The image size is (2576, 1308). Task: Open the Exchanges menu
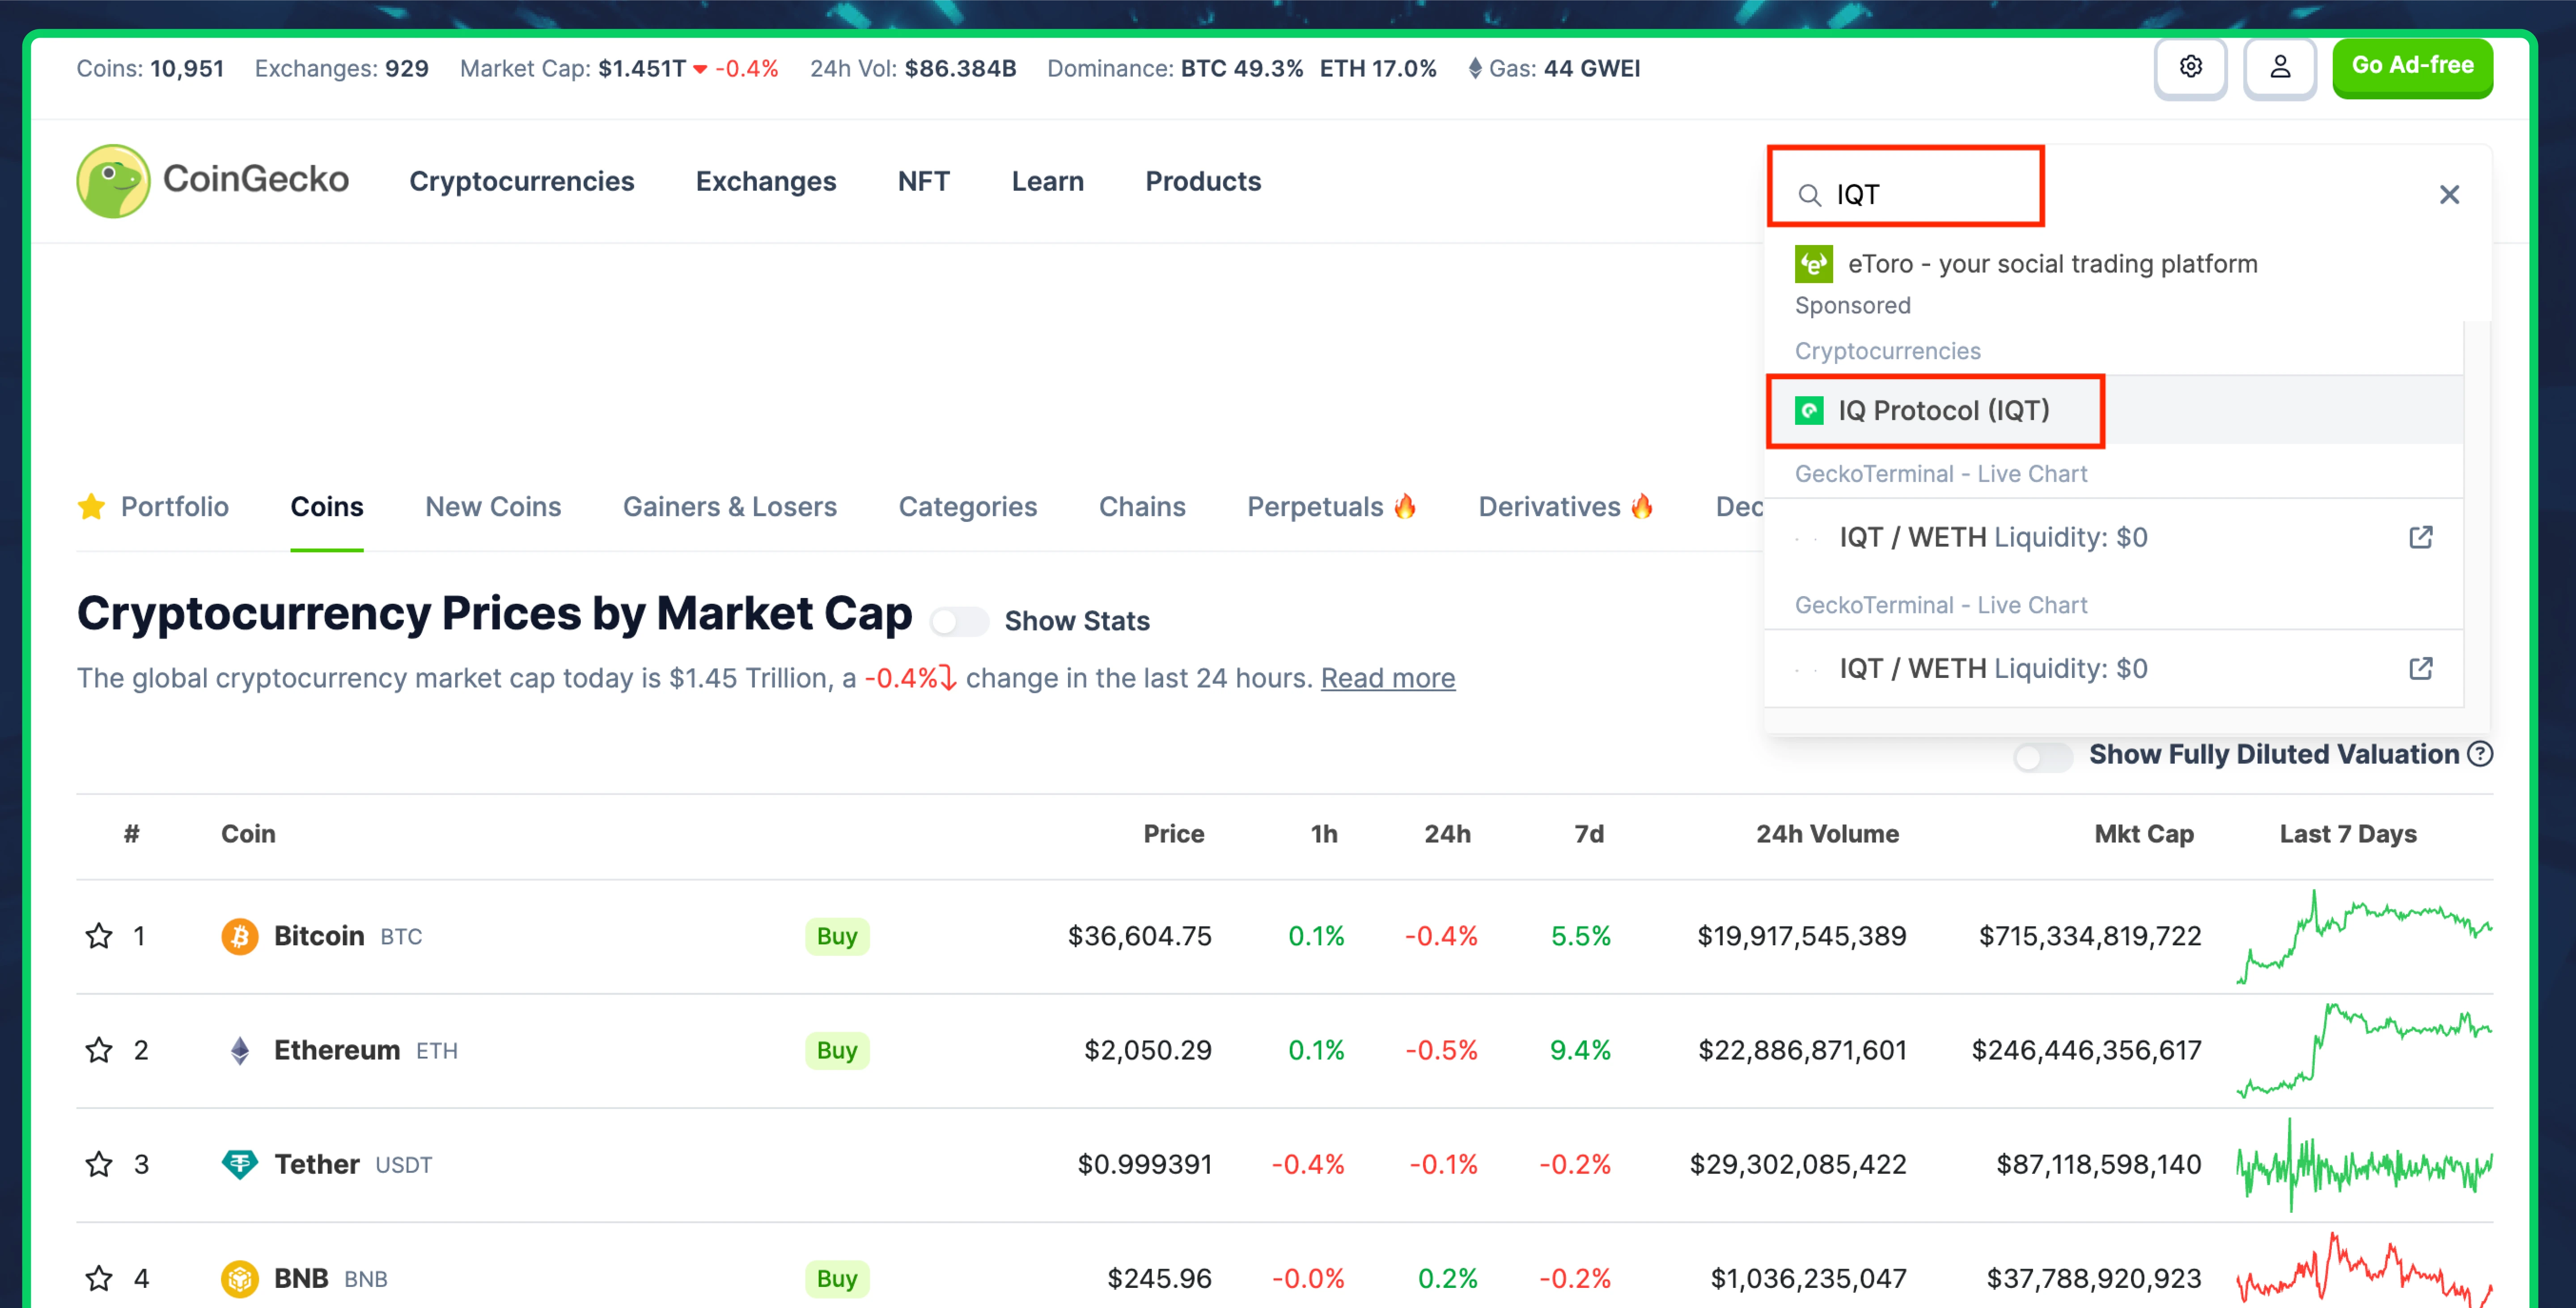766,181
